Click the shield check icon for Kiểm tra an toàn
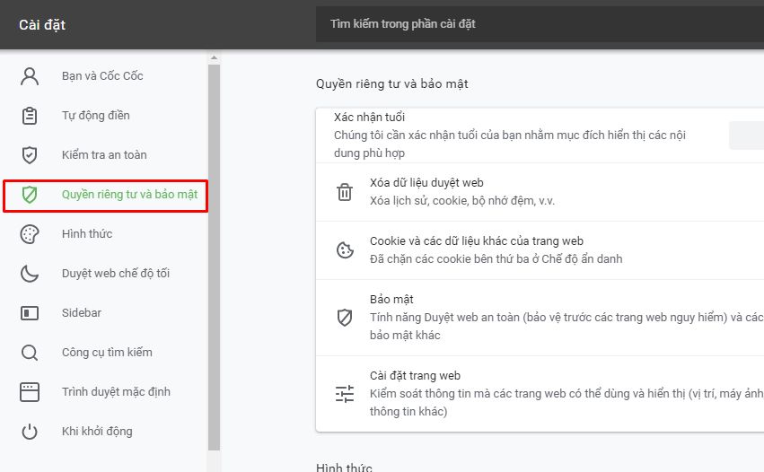Image resolution: width=764 pixels, height=472 pixels. (30, 155)
